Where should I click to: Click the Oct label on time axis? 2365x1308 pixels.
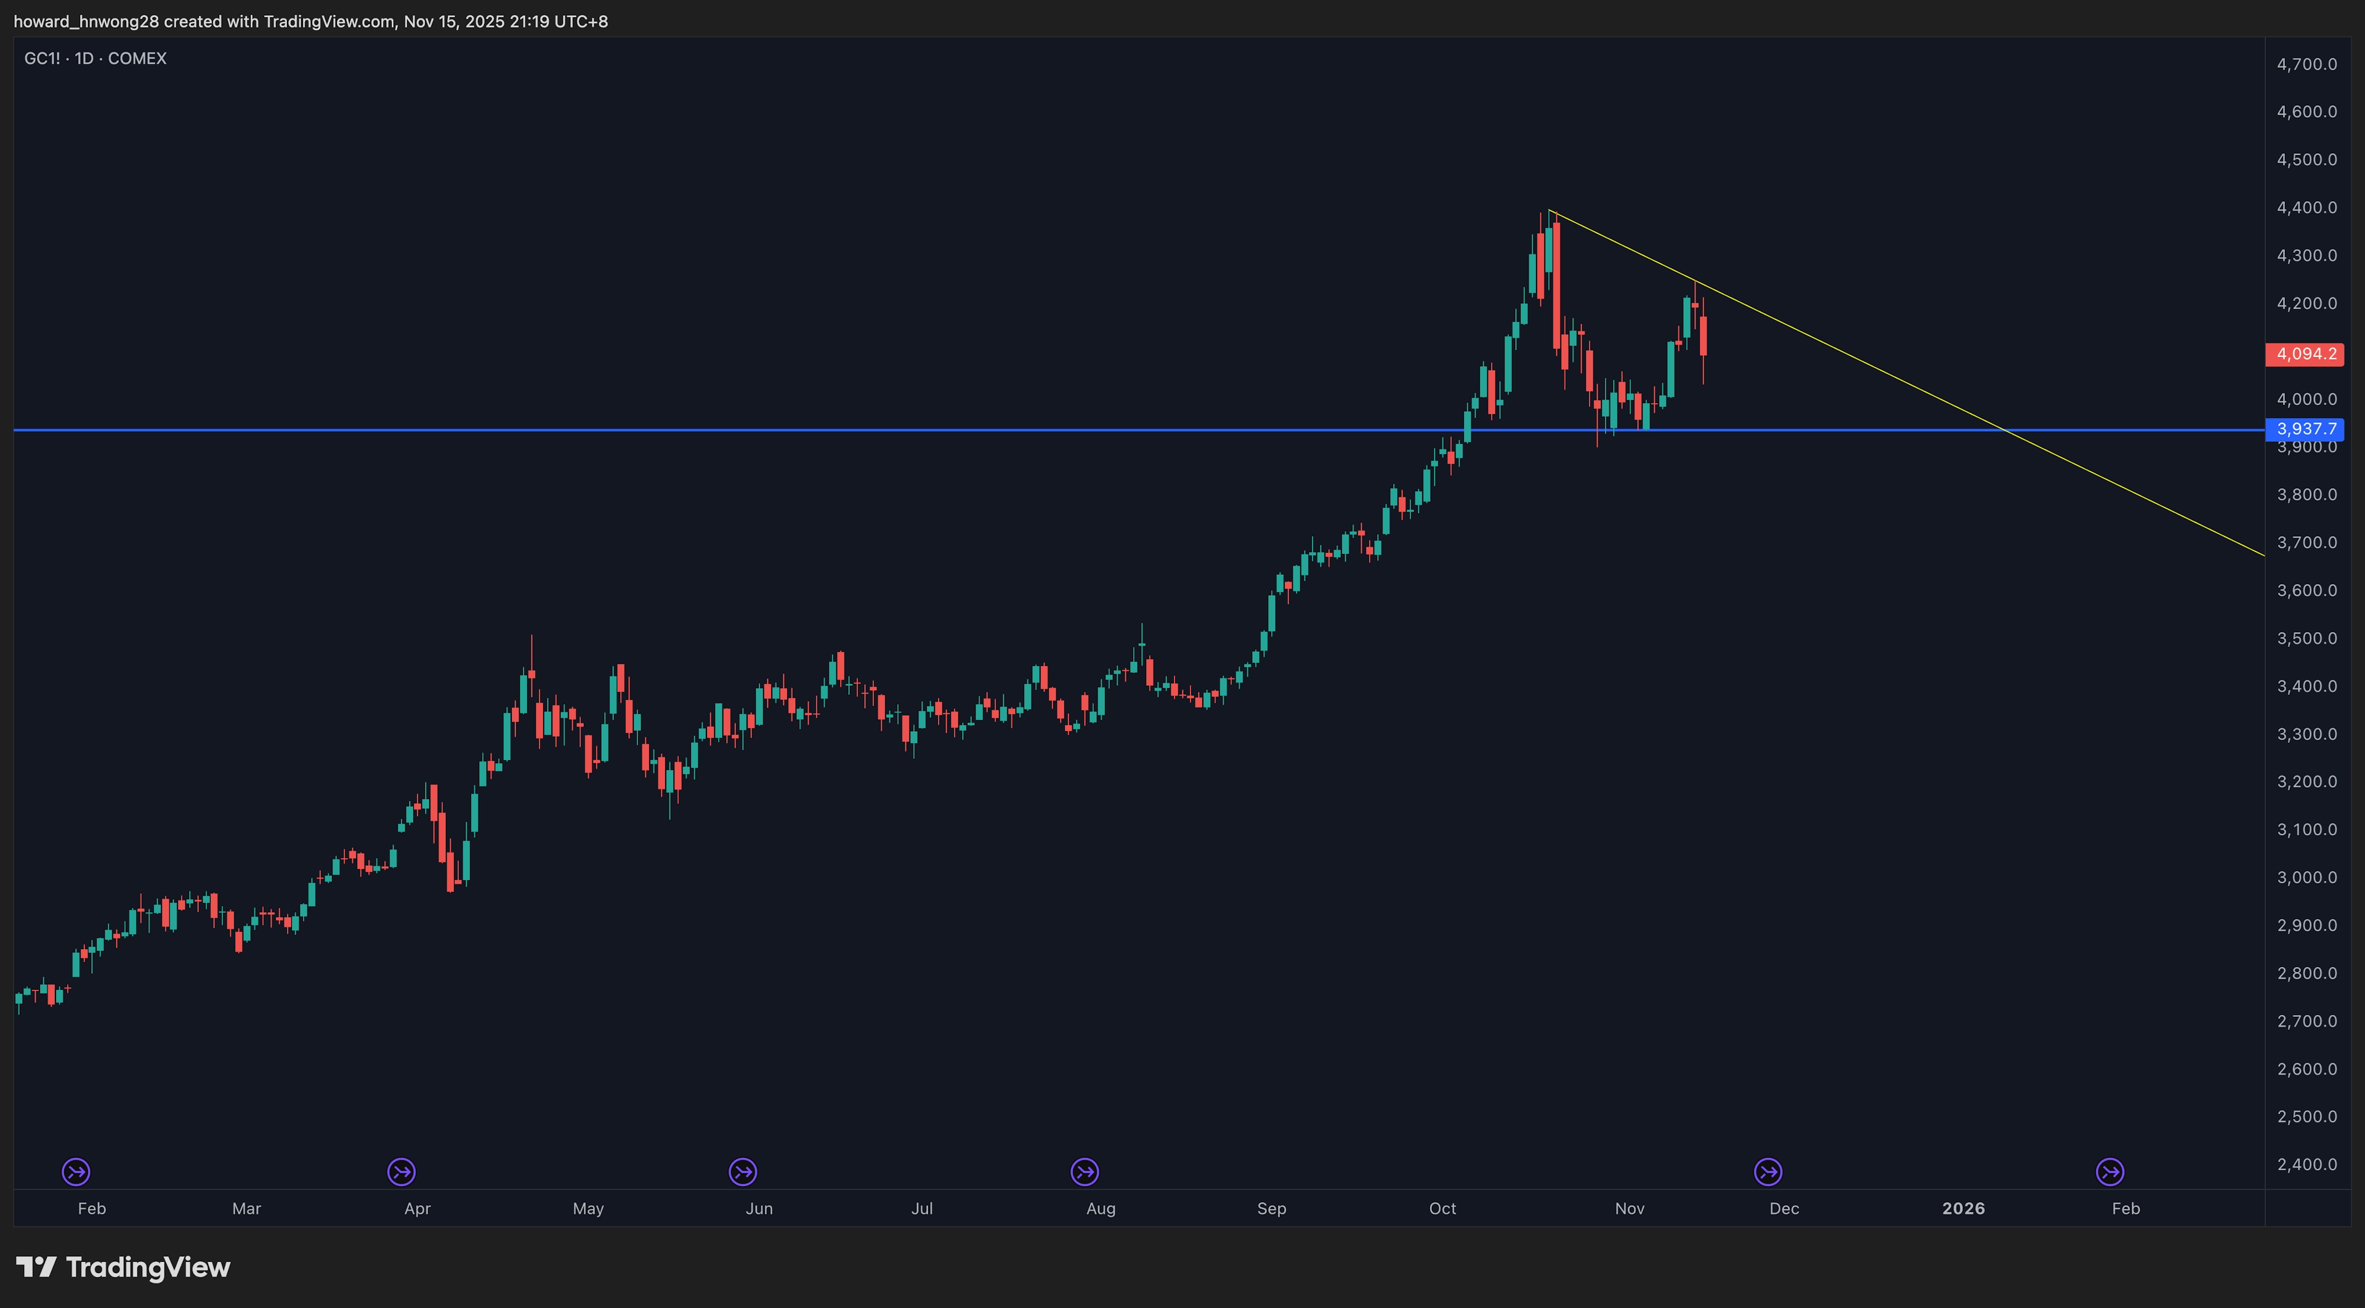click(1442, 1208)
